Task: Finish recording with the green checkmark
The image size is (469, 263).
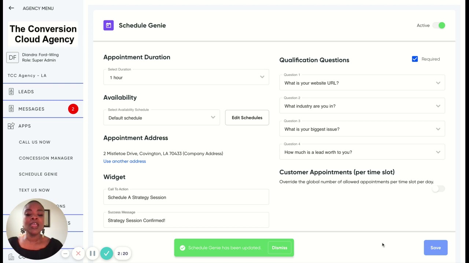Action: click(107, 253)
